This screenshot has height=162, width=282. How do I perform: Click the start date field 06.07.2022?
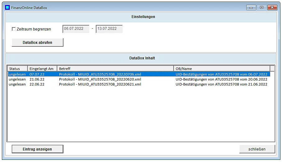[x=76, y=29]
